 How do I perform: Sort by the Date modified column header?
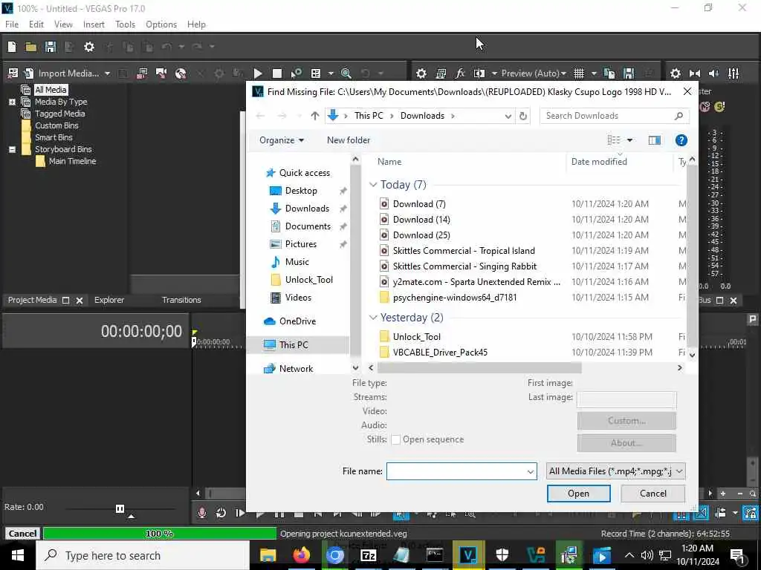pos(599,162)
